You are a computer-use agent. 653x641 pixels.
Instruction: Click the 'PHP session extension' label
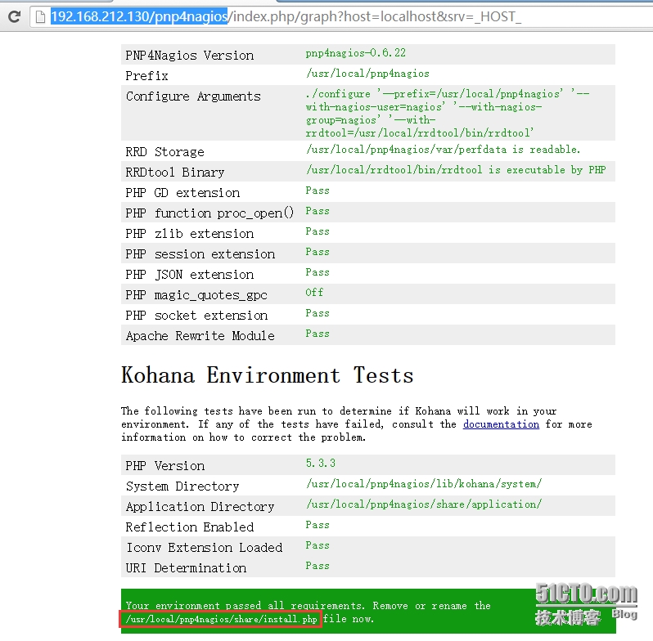[200, 254]
